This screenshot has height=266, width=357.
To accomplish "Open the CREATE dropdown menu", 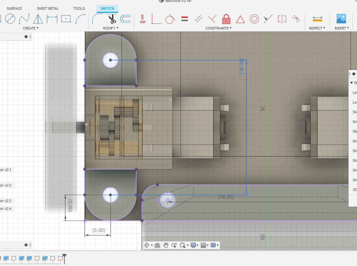I will click(x=31, y=28).
